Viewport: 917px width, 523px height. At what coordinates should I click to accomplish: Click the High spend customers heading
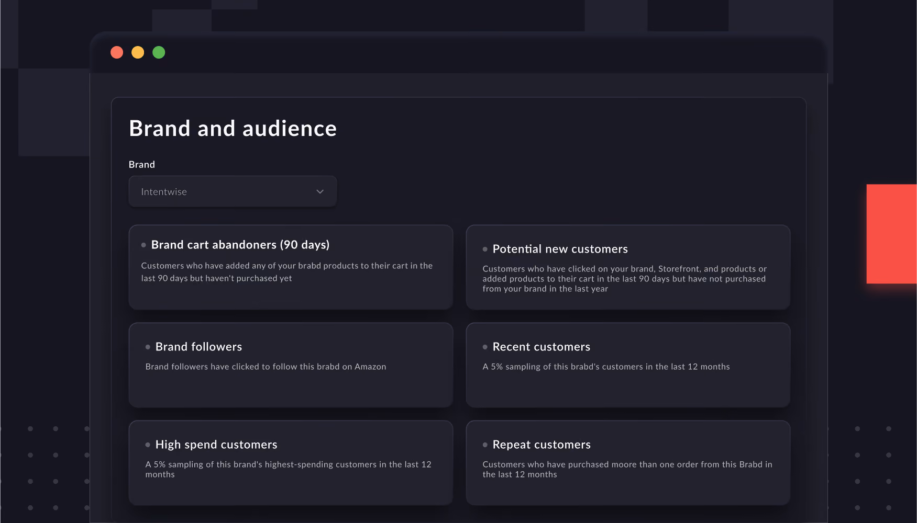pos(216,445)
